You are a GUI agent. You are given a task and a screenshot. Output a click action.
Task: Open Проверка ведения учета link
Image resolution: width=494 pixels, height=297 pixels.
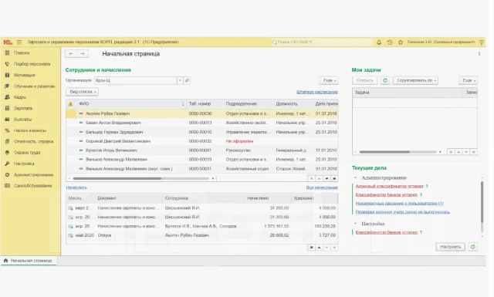(x=402, y=211)
